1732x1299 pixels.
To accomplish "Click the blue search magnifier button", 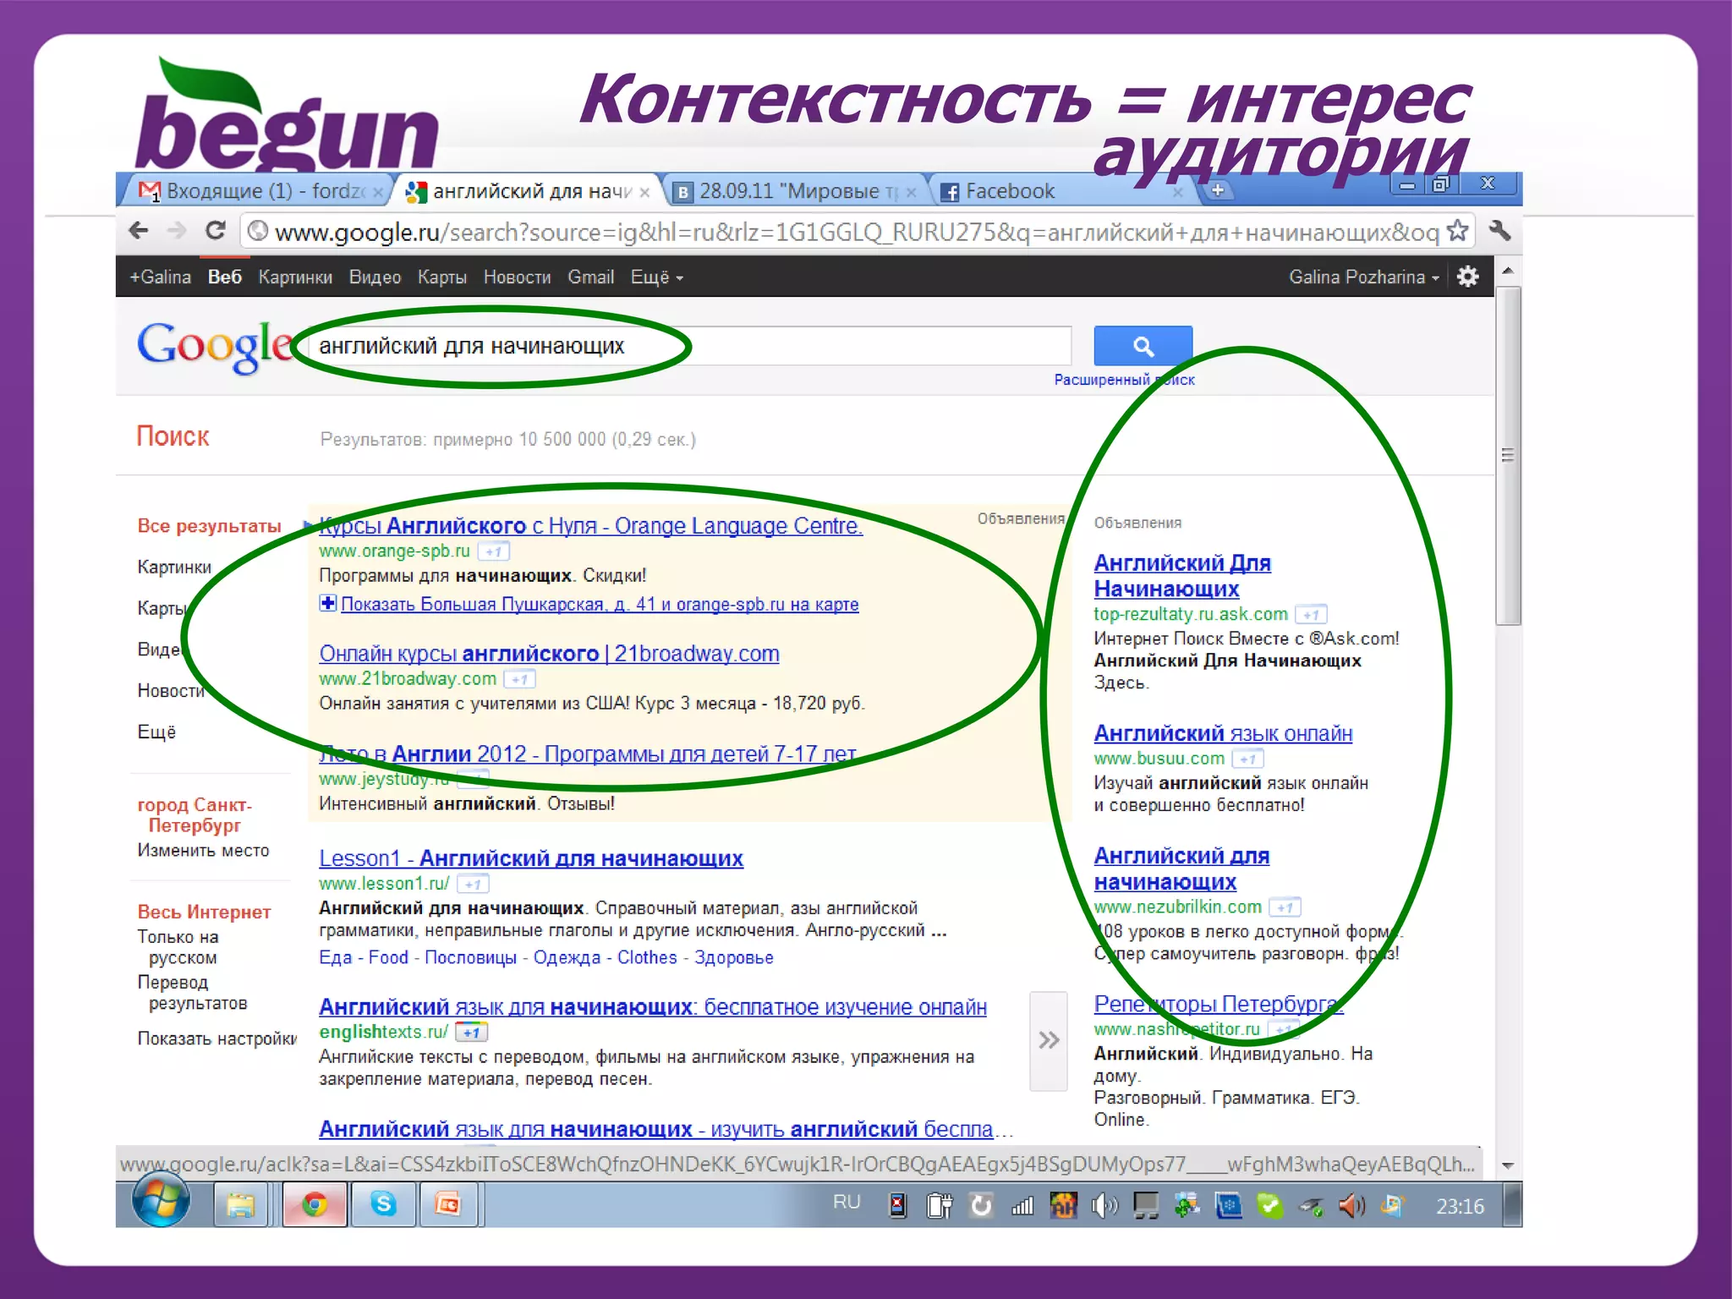I will (x=1143, y=346).
